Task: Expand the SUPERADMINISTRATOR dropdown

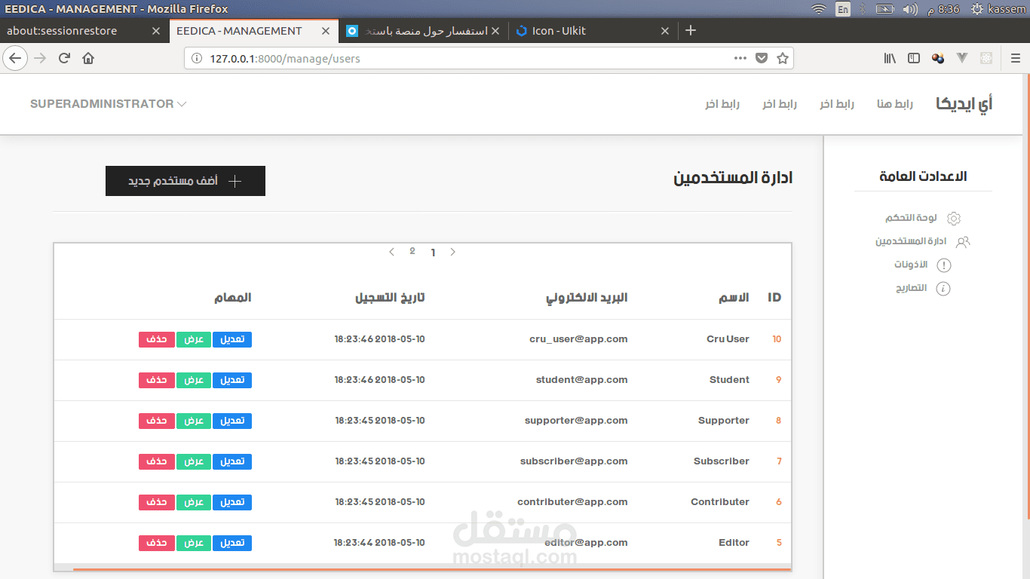Action: pos(106,104)
